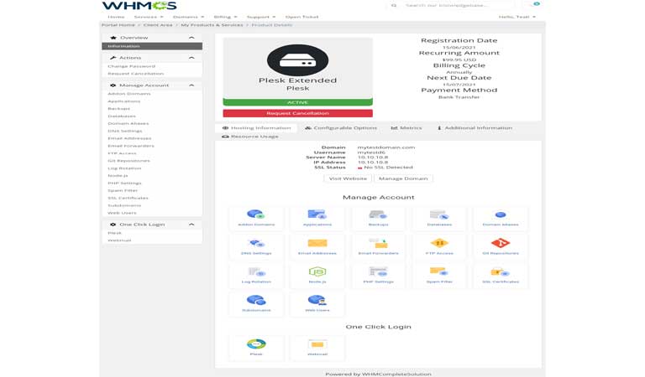Switch to the Resource Usage tab
This screenshot has width=645, height=377.
point(250,137)
